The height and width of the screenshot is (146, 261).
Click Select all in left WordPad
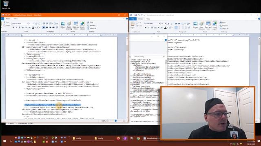(92, 28)
